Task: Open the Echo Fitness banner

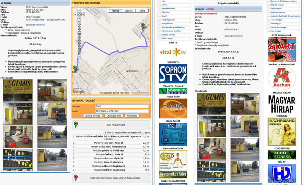Action: (x=282, y=155)
